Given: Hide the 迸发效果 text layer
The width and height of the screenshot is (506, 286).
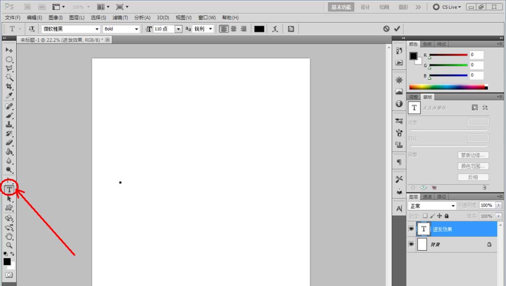Looking at the screenshot, I should (x=411, y=228).
